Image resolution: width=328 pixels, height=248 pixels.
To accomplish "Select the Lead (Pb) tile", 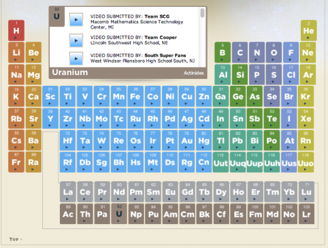I will (x=238, y=140).
